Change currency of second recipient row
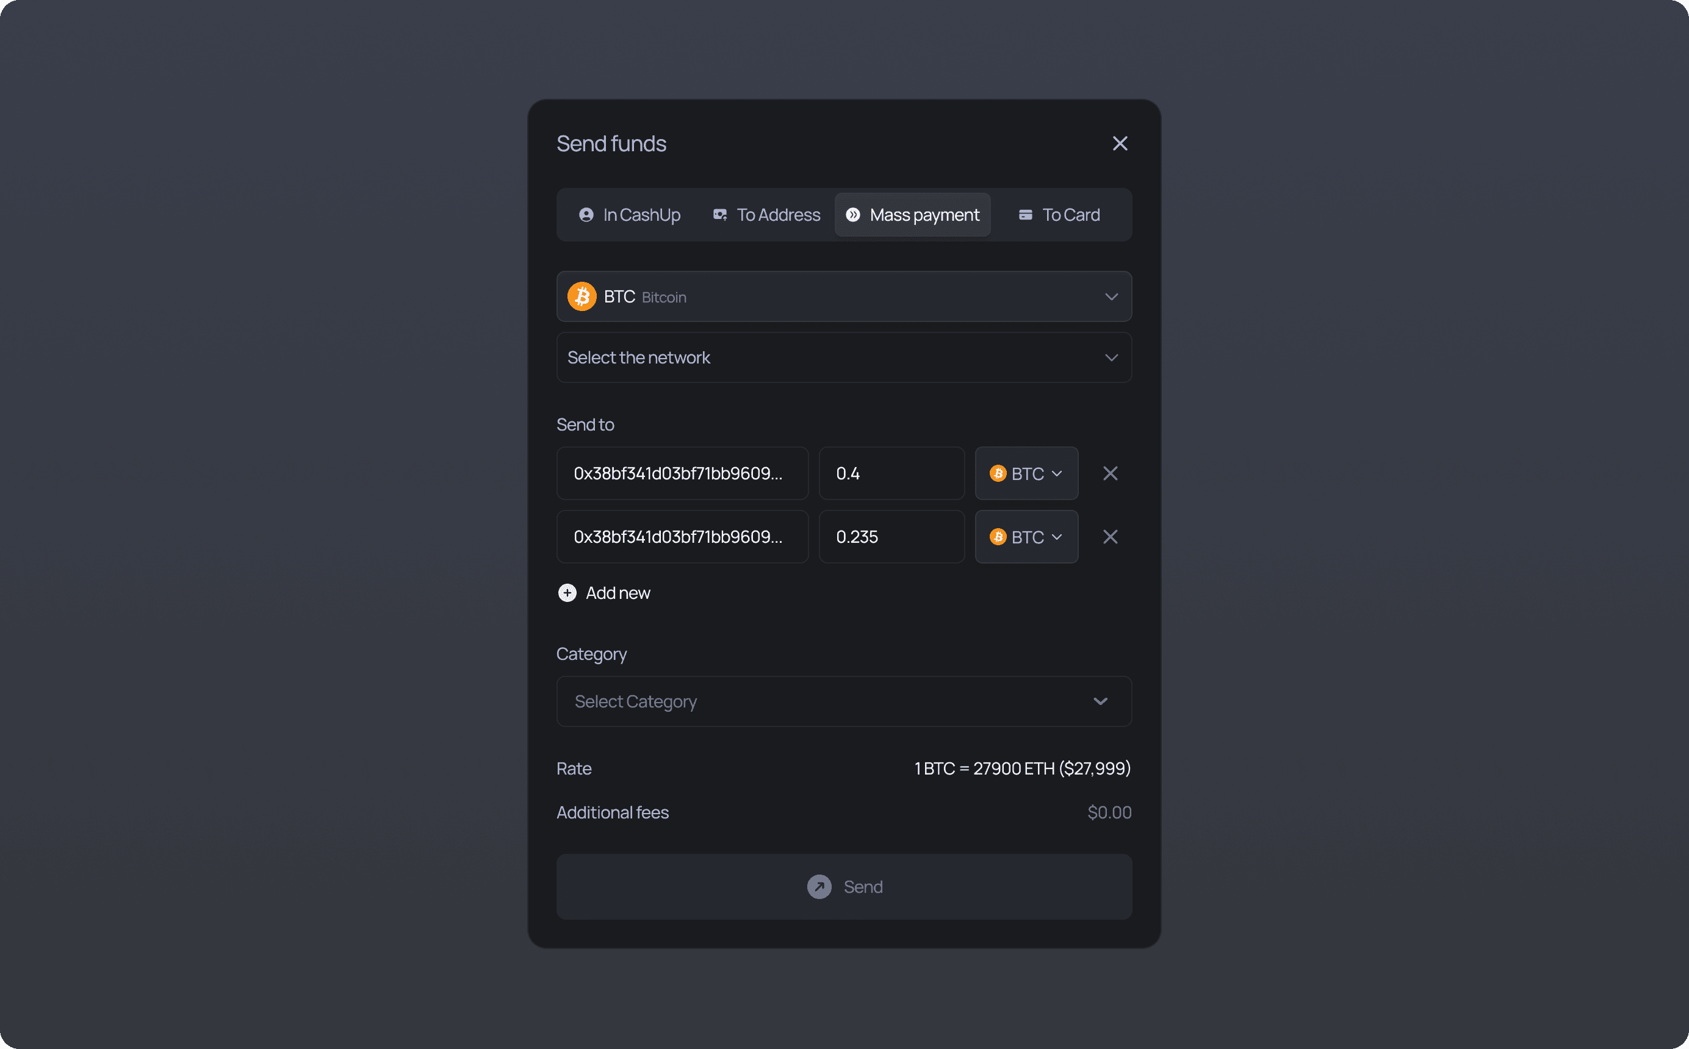 point(1026,537)
